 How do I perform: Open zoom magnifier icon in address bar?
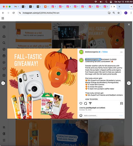point(114,13)
